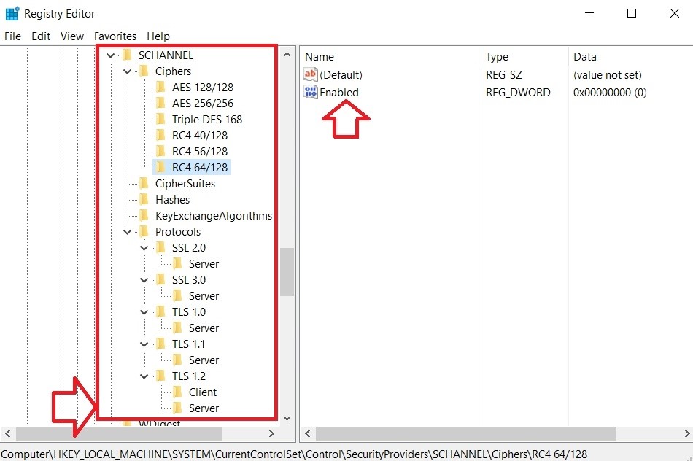Select the Triple DES 168 key label
Image resolution: width=693 pixels, height=461 pixels.
tap(207, 120)
